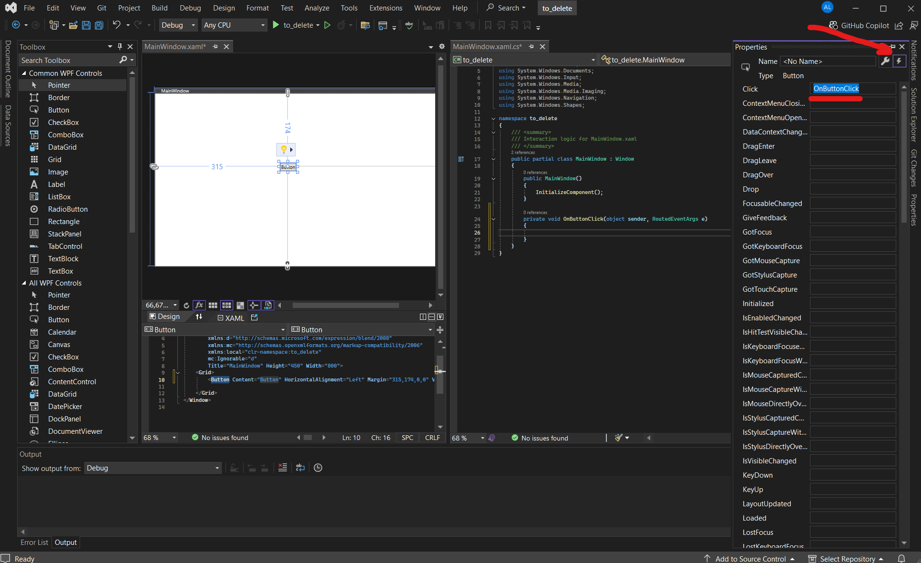Image resolution: width=921 pixels, height=563 pixels.
Task: Click the Search Toolbox field
Action: pos(67,60)
